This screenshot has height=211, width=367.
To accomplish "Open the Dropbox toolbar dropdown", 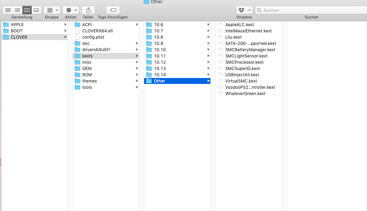I will pos(244,10).
